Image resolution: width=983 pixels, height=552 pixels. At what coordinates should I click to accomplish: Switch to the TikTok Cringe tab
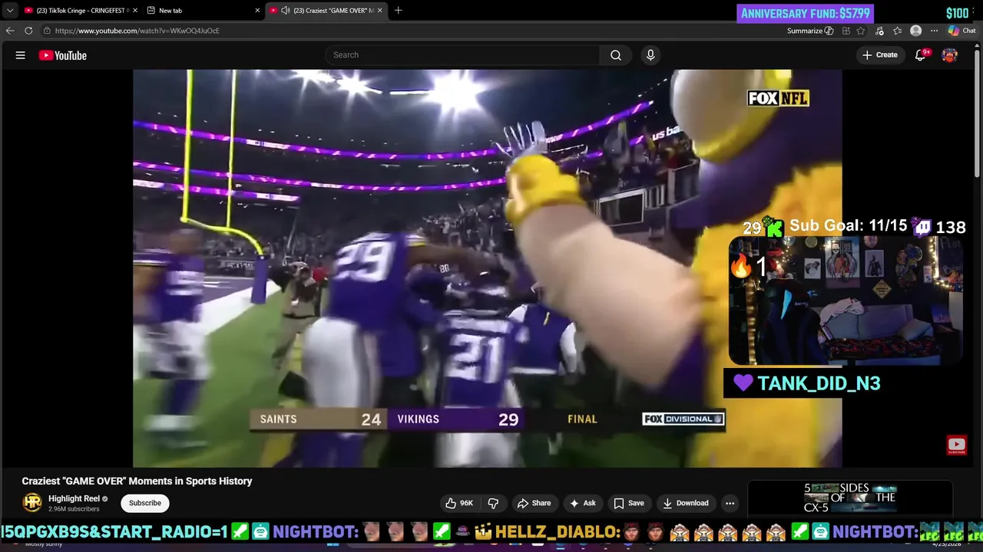tap(81, 11)
